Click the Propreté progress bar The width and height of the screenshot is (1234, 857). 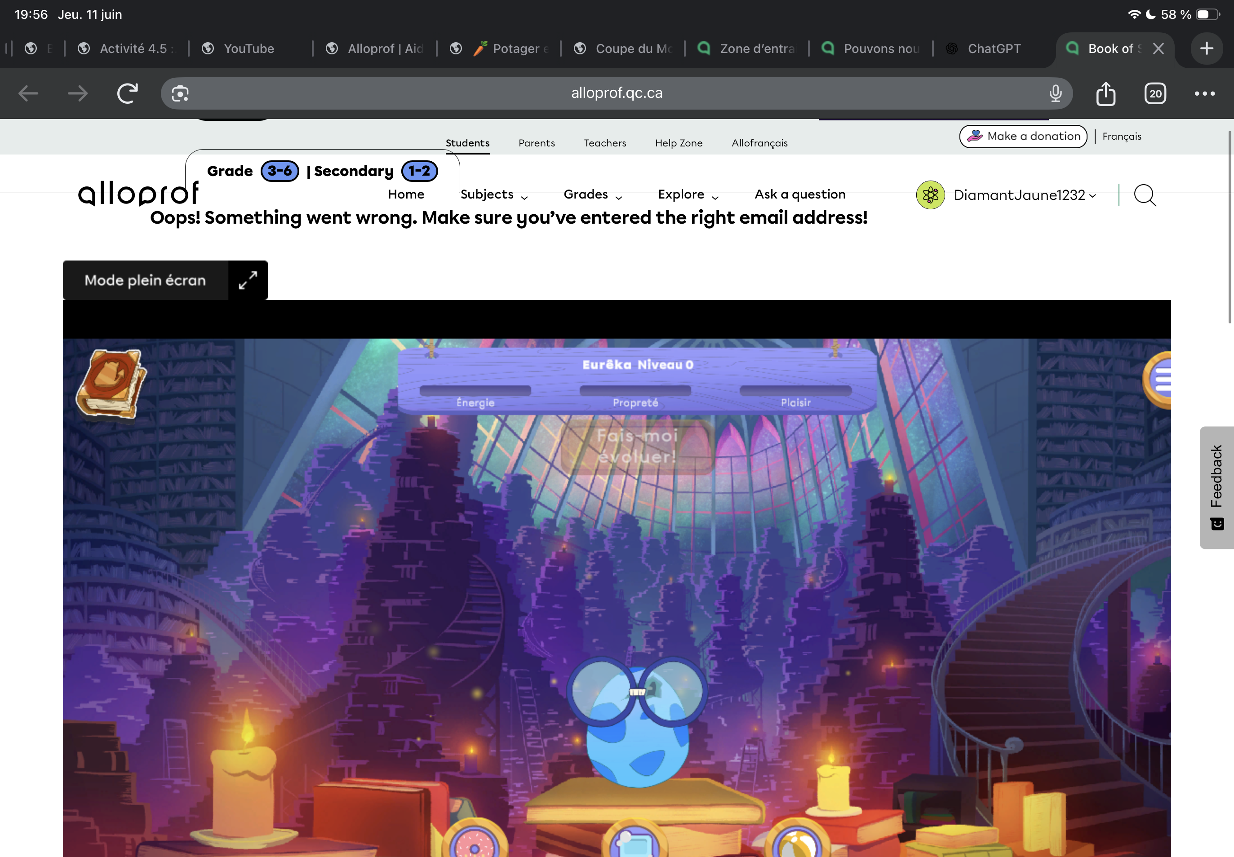(x=635, y=391)
